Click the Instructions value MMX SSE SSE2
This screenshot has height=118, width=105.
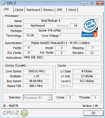[61, 57]
